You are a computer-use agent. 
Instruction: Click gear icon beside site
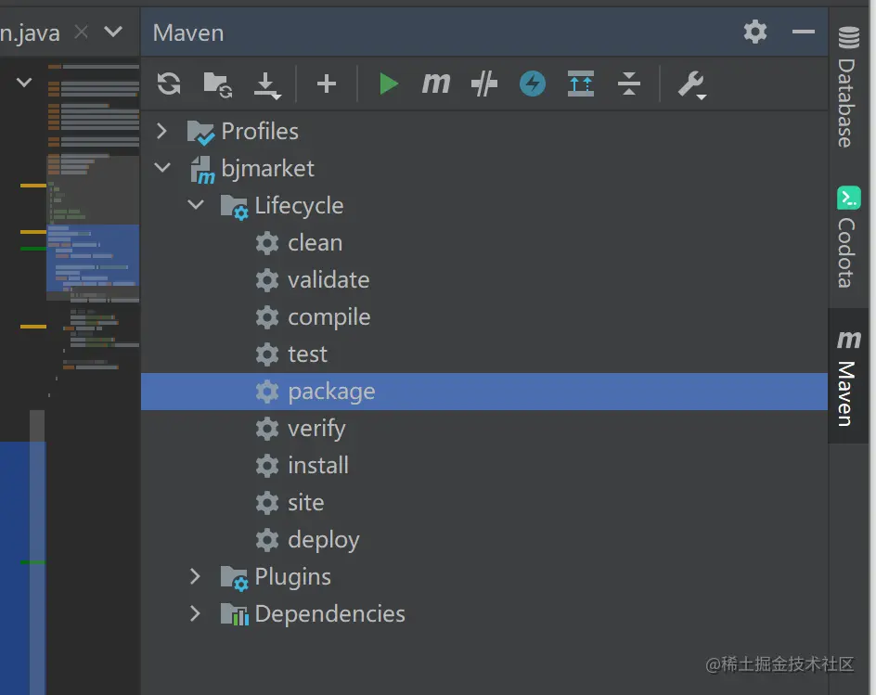point(267,502)
